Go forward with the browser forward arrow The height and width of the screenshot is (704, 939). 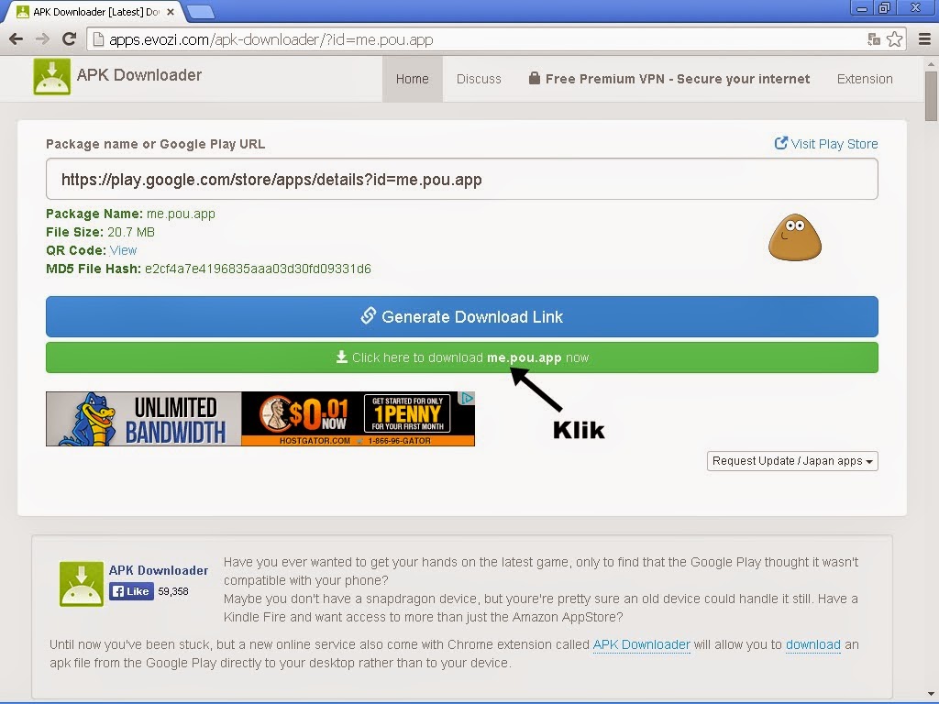[x=42, y=39]
